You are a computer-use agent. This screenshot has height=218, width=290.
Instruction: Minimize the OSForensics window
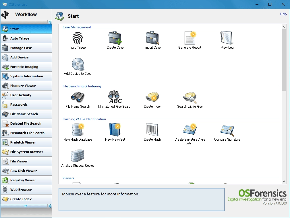pos(257,4)
